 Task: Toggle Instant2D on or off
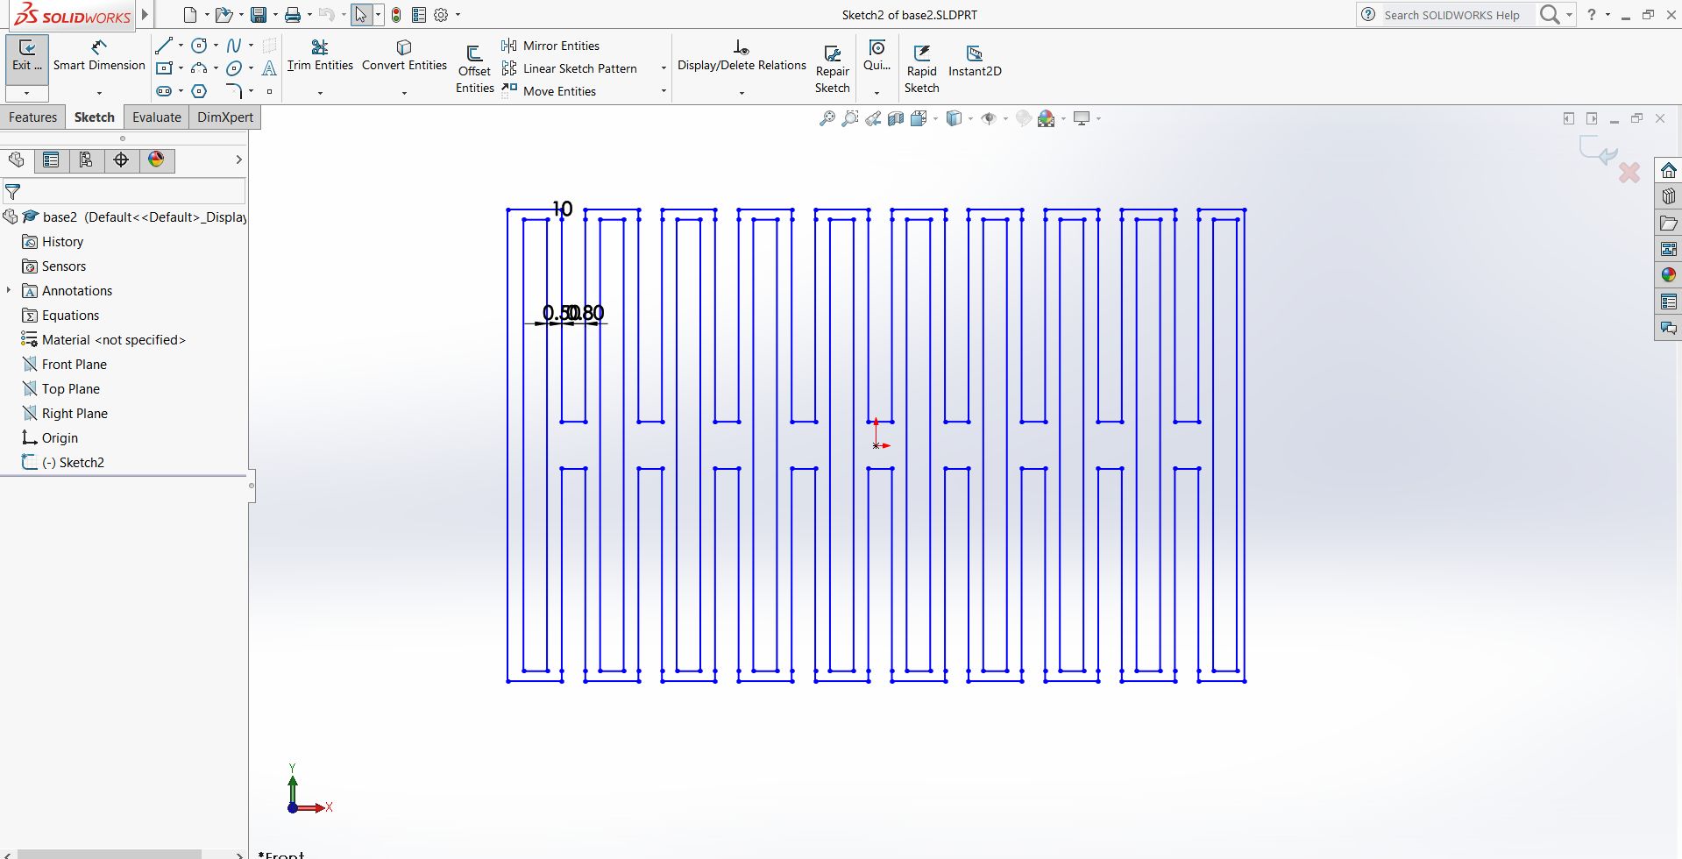coord(975,61)
